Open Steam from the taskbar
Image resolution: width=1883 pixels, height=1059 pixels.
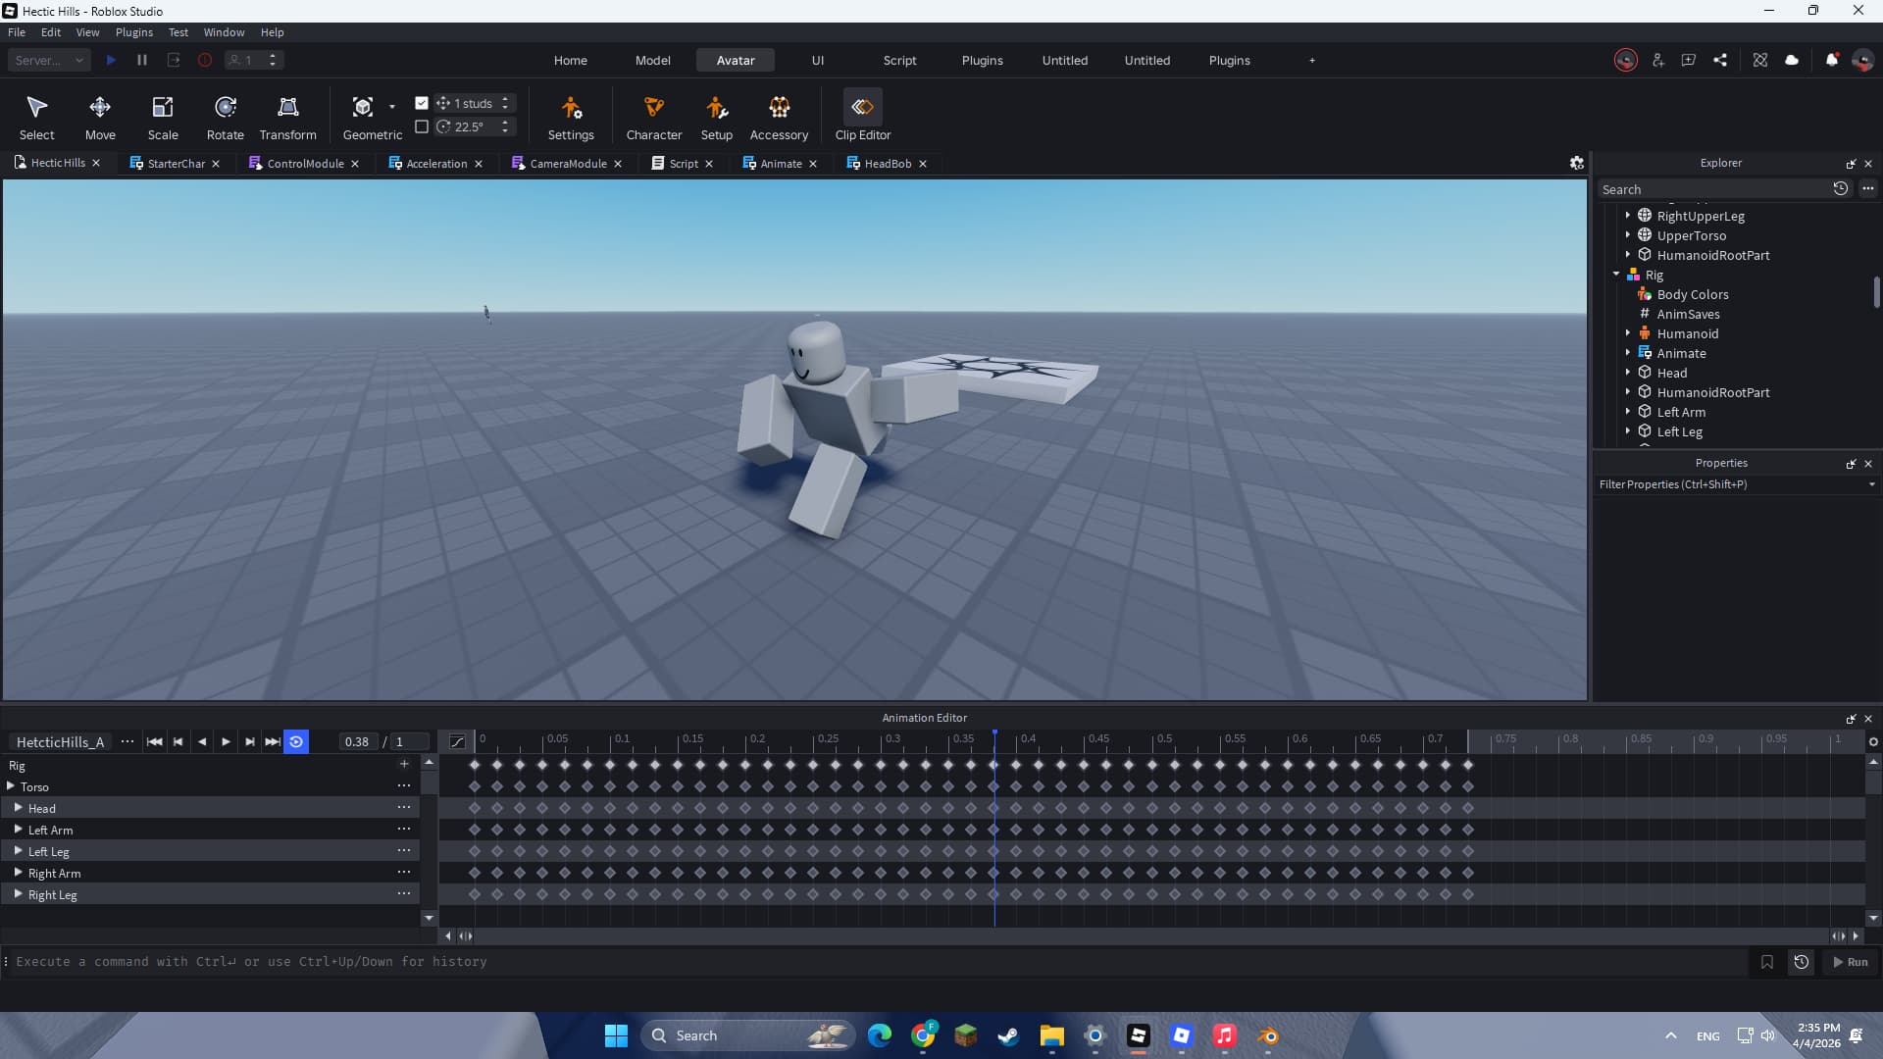point(1008,1036)
